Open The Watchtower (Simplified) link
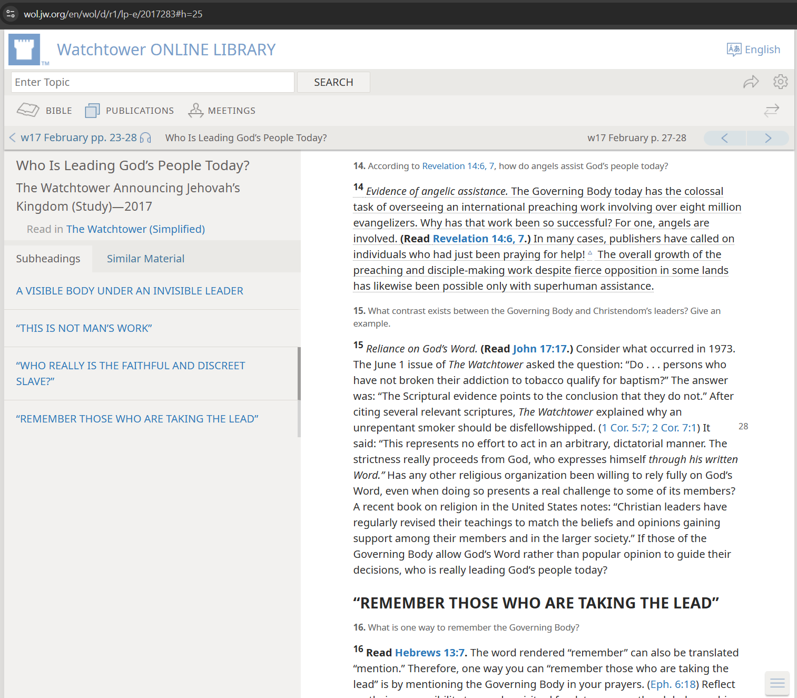The height and width of the screenshot is (698, 797). (135, 229)
